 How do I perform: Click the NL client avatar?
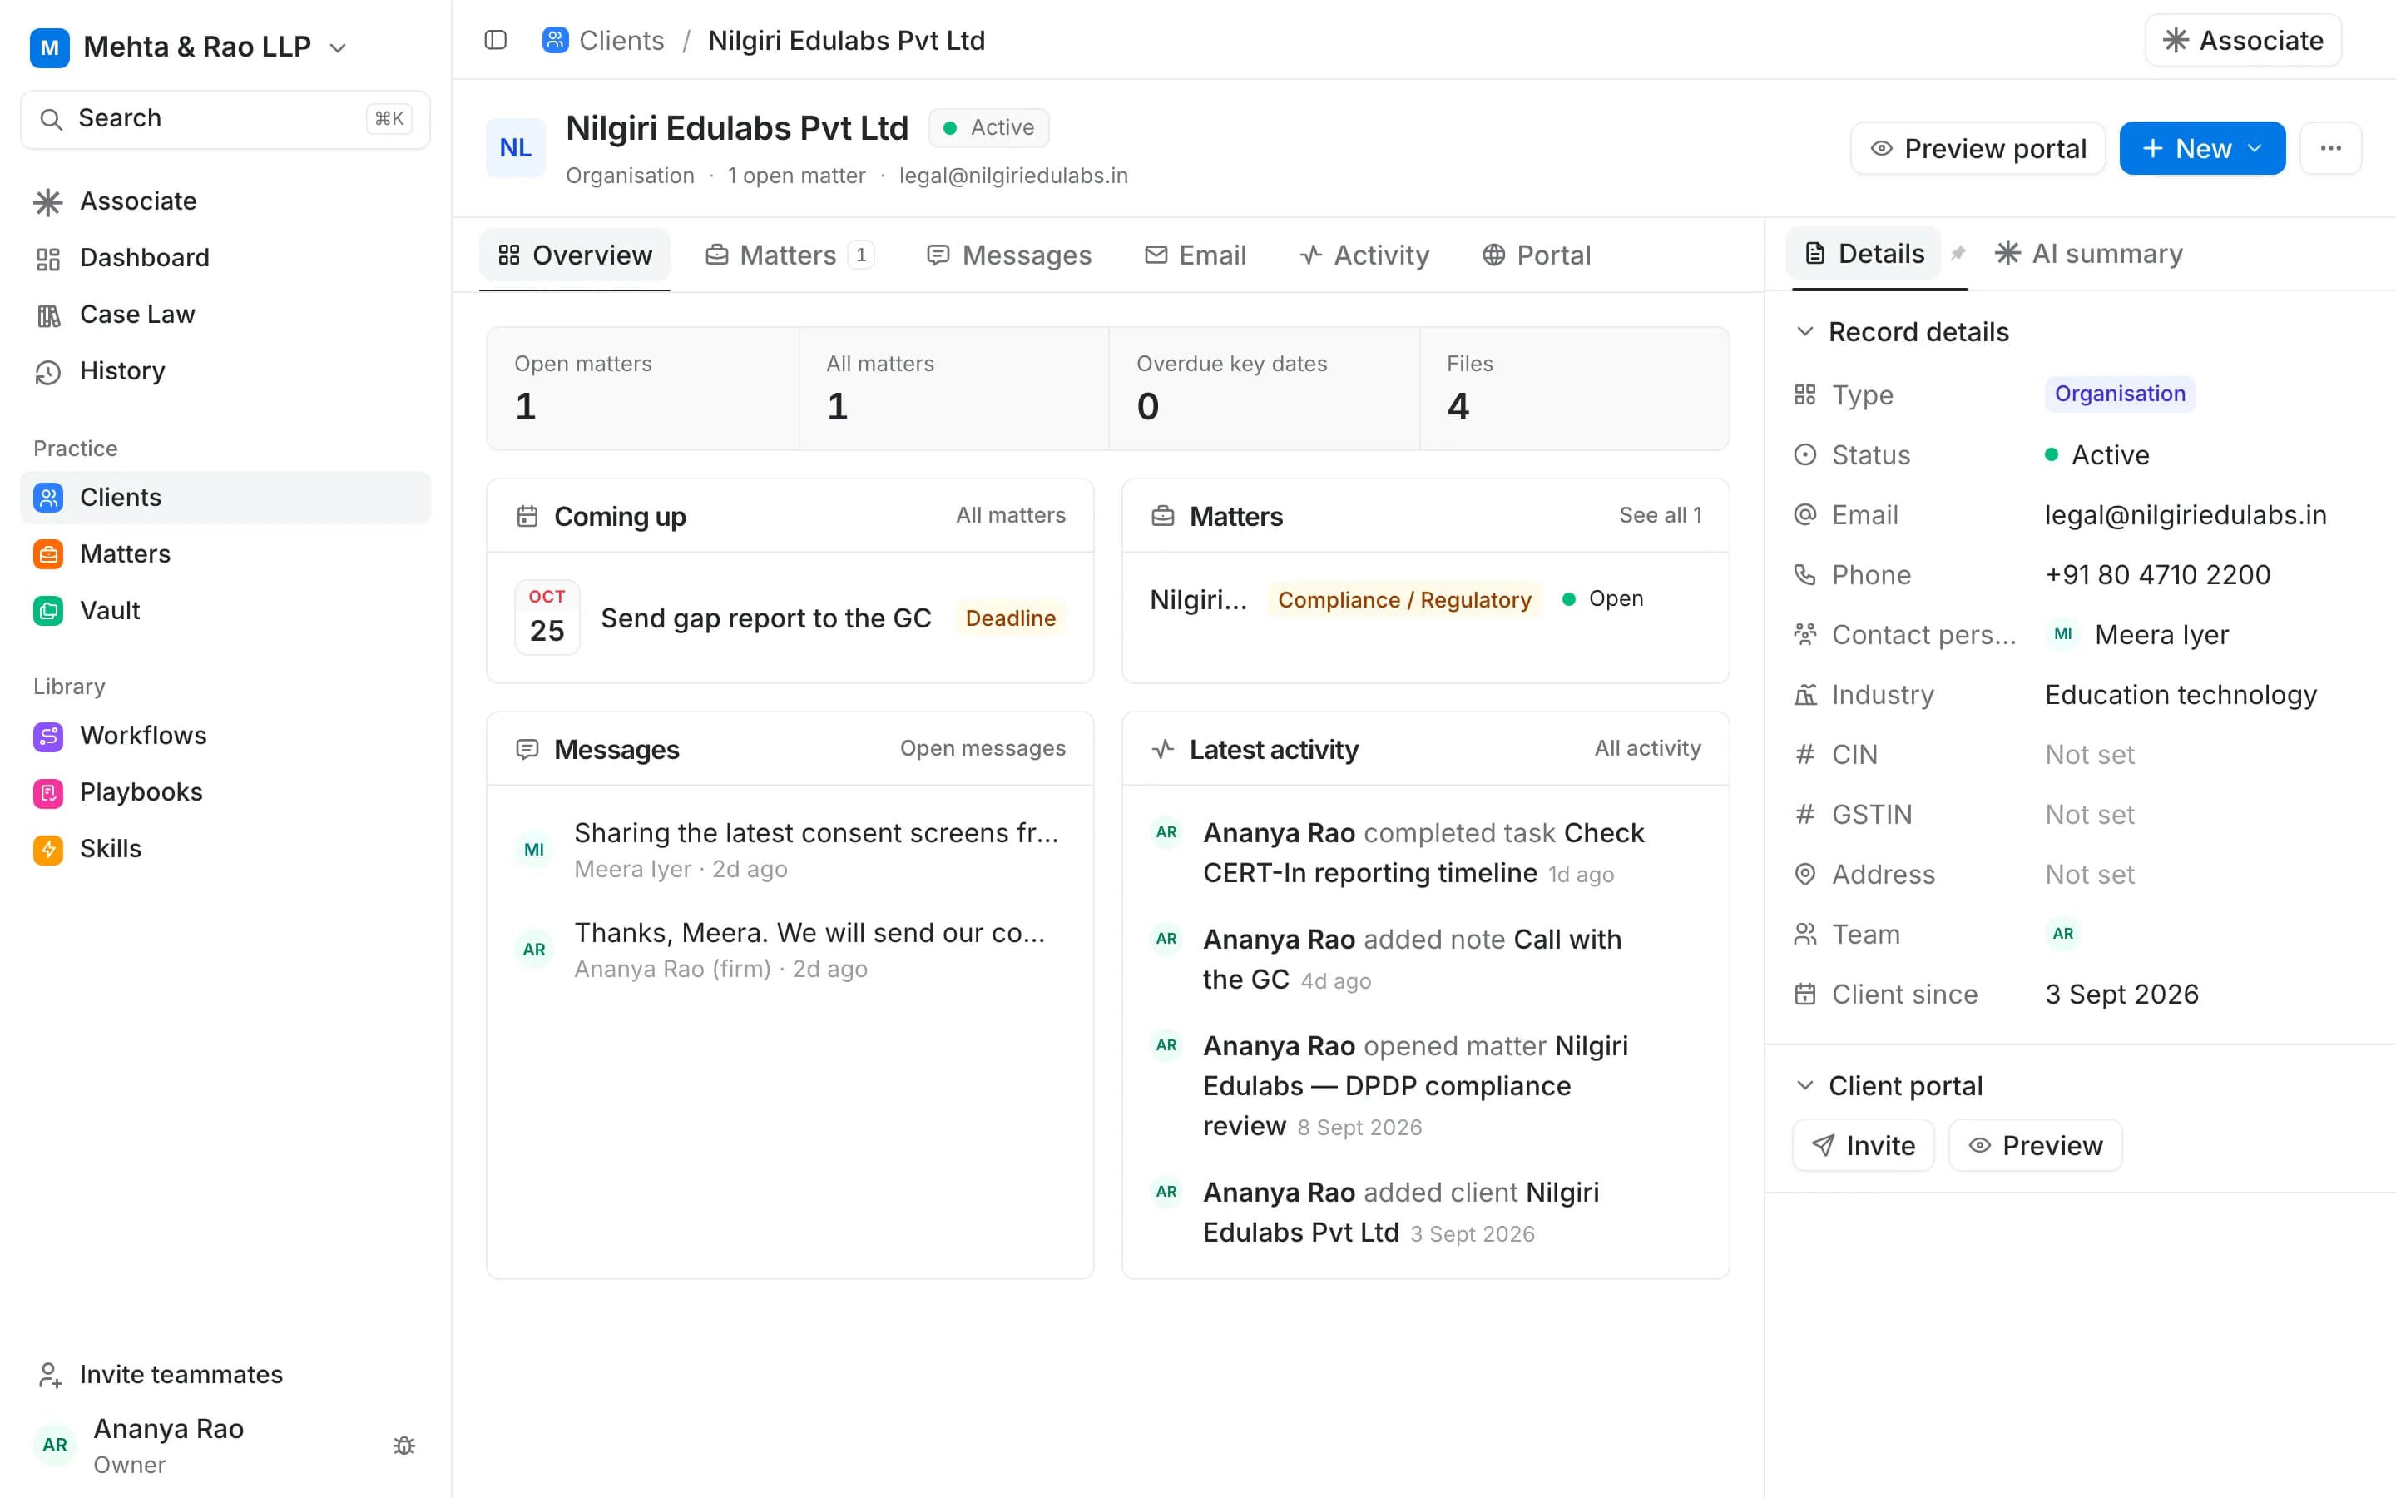coord(515,149)
